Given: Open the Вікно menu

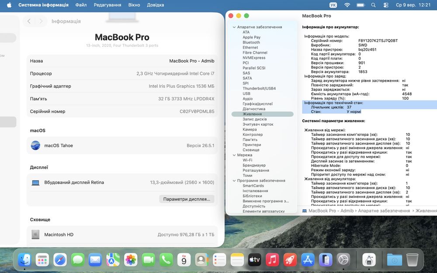Looking at the screenshot, I should tap(134, 5).
